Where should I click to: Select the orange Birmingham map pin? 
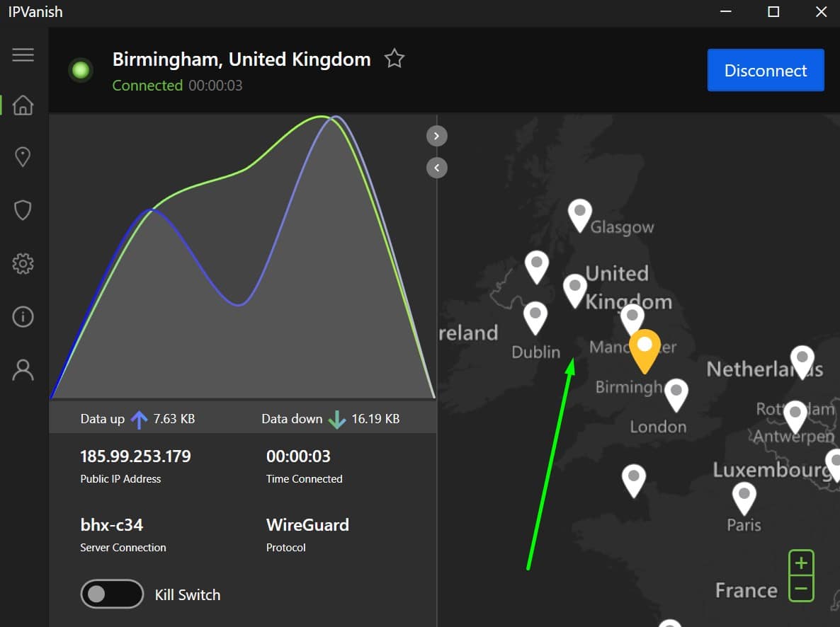point(645,351)
